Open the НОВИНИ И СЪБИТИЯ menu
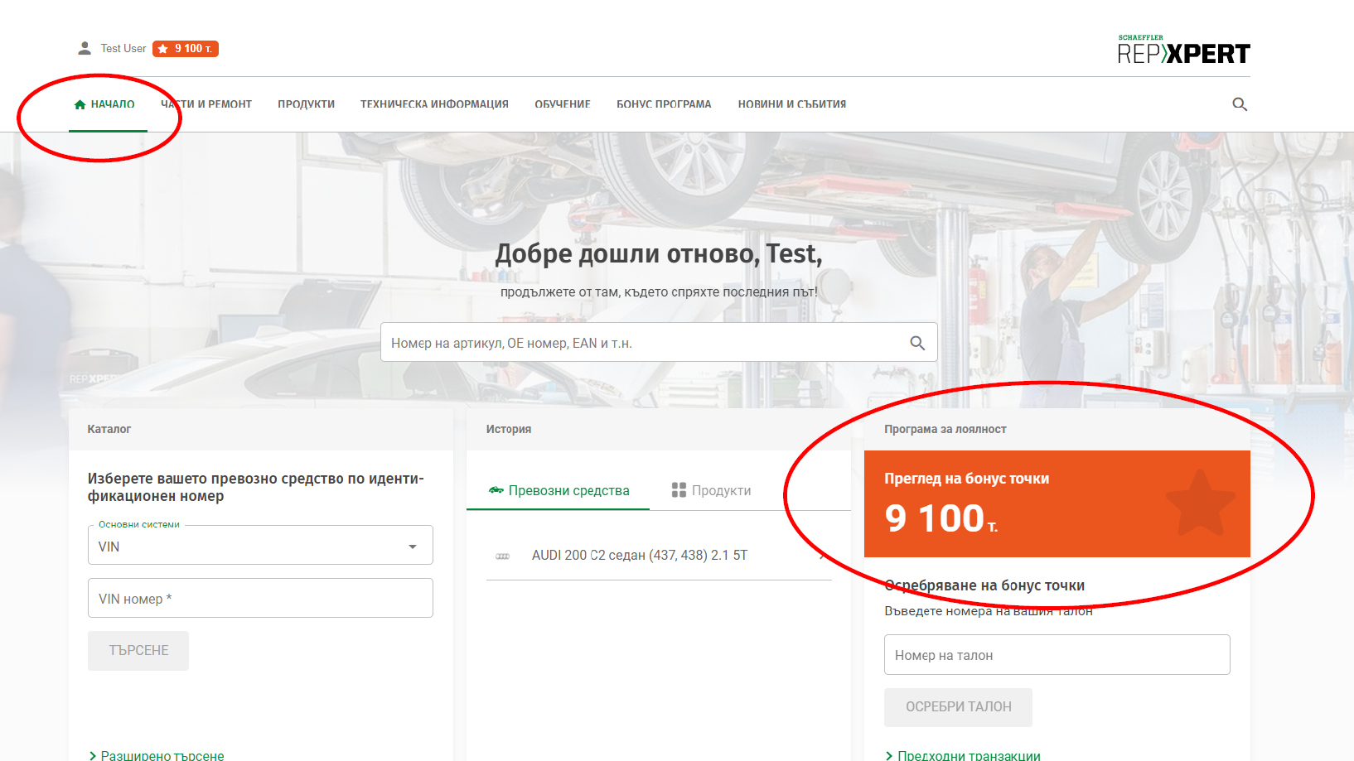Viewport: 1354px width, 761px height. click(x=792, y=104)
